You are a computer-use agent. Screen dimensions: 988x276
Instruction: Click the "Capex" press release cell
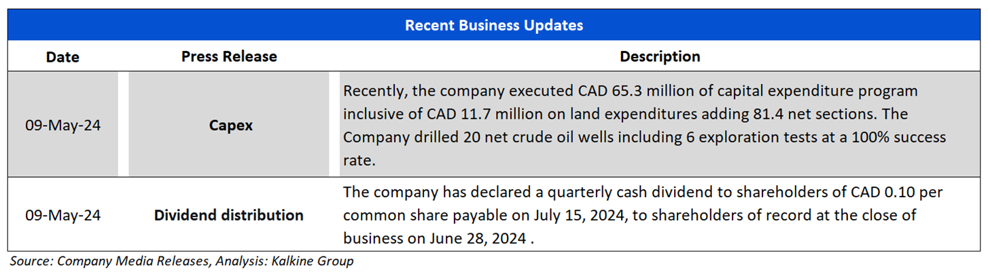coord(231,125)
